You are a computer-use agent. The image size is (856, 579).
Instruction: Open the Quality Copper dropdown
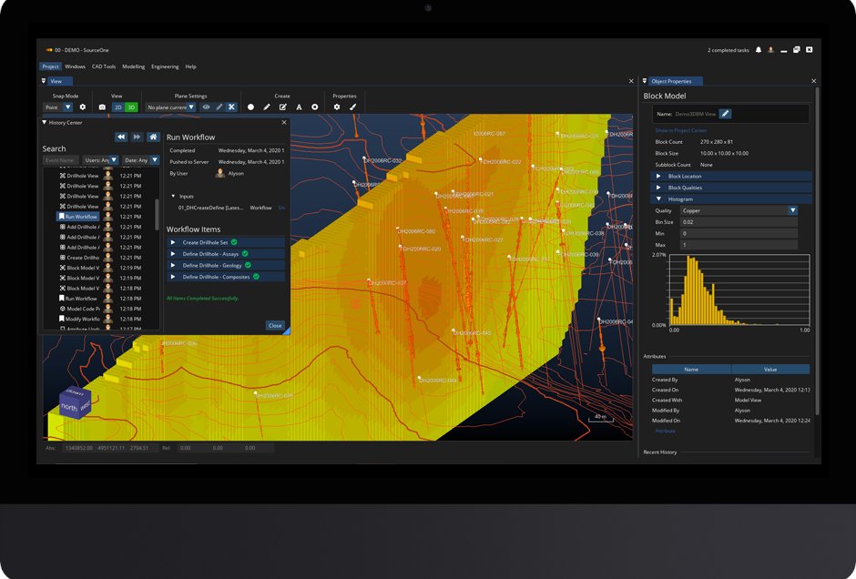[739, 210]
